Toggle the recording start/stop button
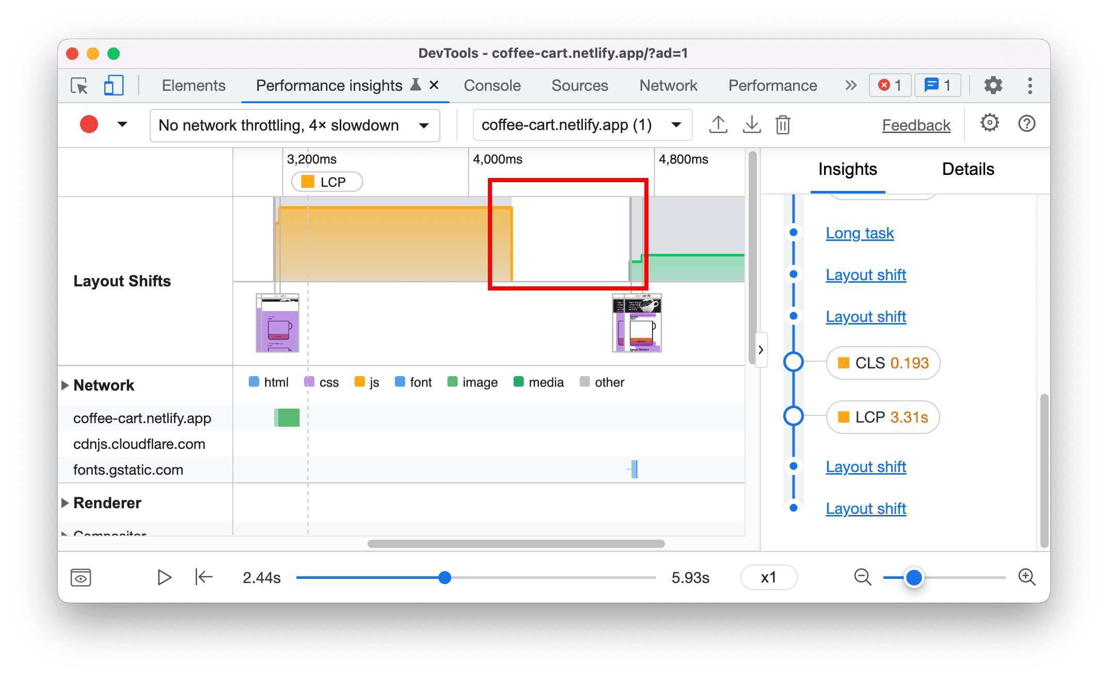Image resolution: width=1108 pixels, height=679 pixels. coord(88,124)
